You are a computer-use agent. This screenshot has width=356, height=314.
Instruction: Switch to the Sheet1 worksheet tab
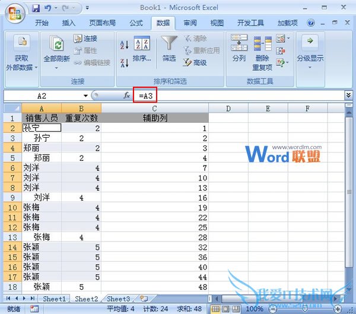54,299
